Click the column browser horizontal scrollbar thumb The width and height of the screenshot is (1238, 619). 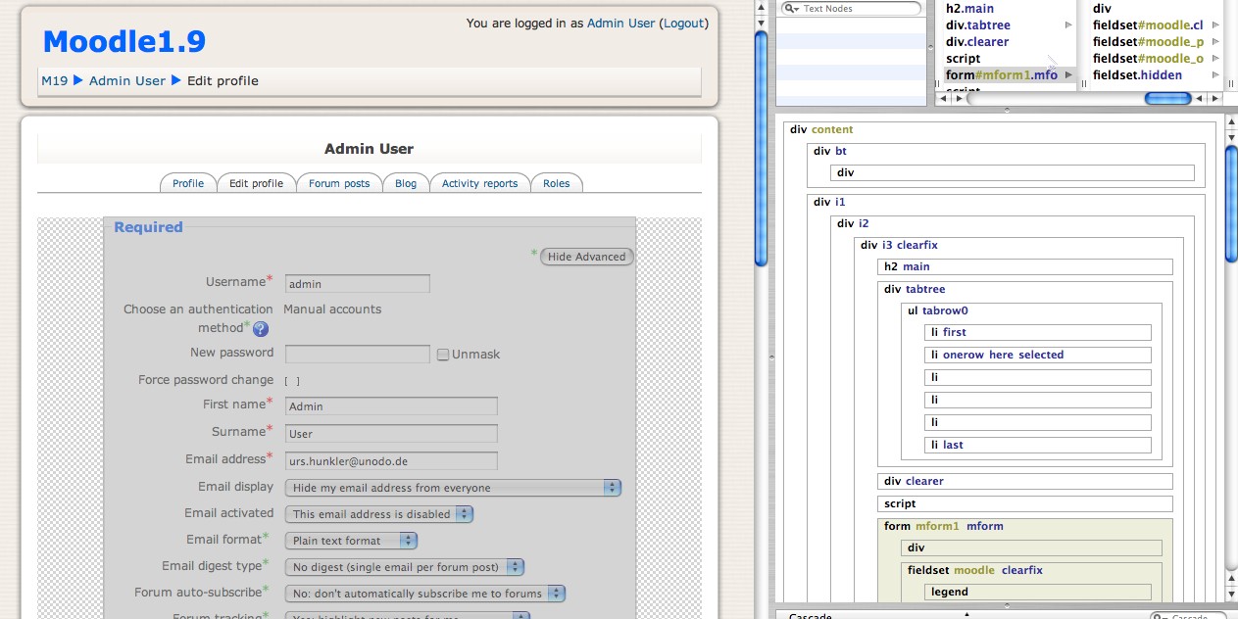1168,99
